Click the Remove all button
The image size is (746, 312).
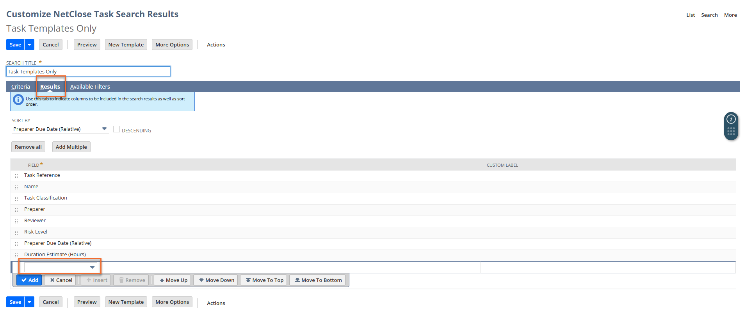pos(28,147)
